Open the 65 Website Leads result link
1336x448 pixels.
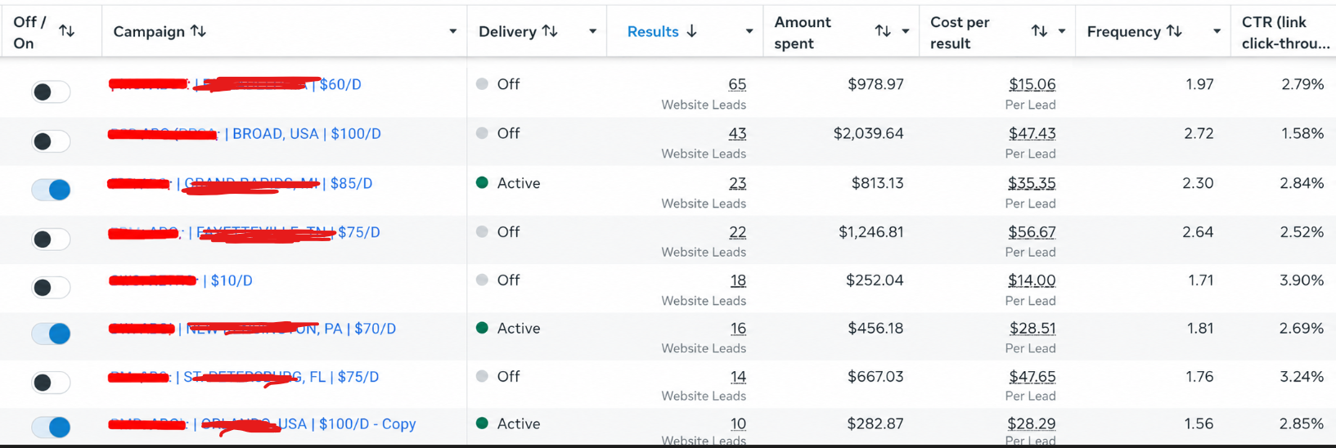[737, 84]
